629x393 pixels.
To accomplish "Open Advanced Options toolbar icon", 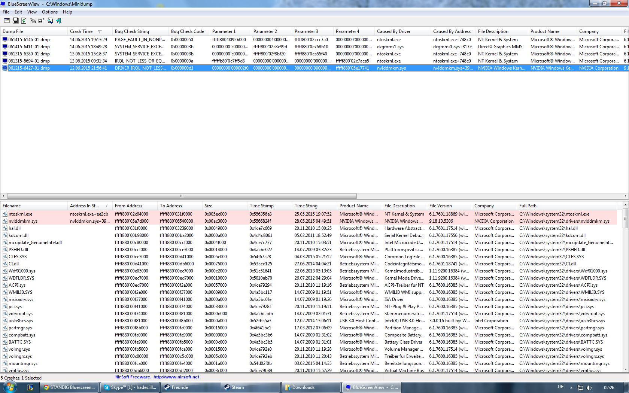I will (7, 21).
